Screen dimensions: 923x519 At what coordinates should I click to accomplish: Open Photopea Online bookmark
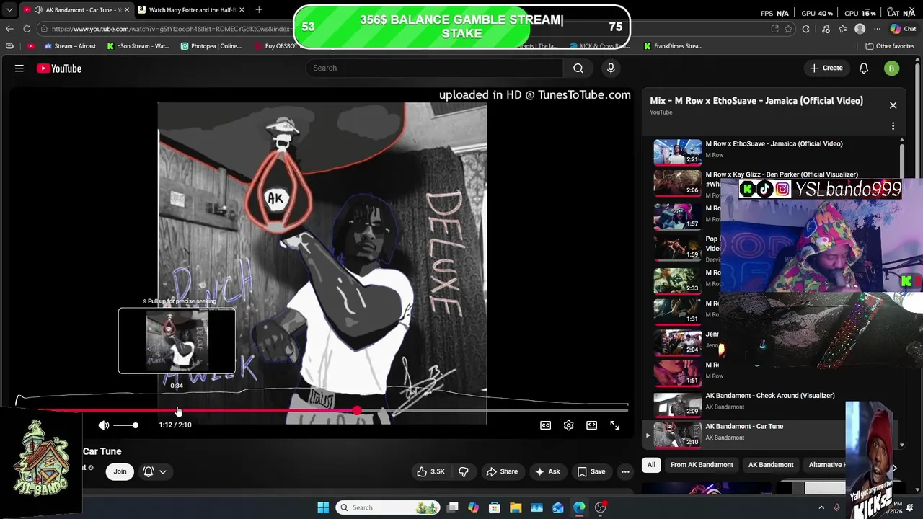(x=211, y=46)
